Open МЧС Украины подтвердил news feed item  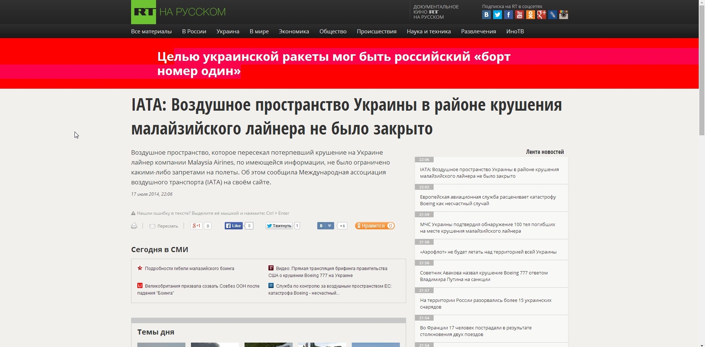click(488, 228)
